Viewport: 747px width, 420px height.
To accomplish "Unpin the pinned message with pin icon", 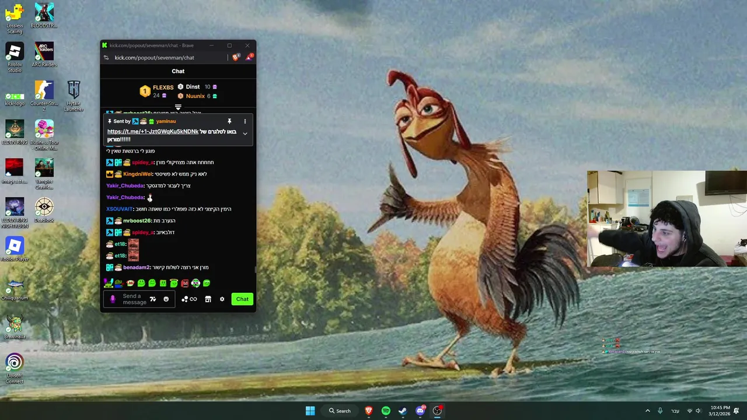I will pyautogui.click(x=229, y=121).
